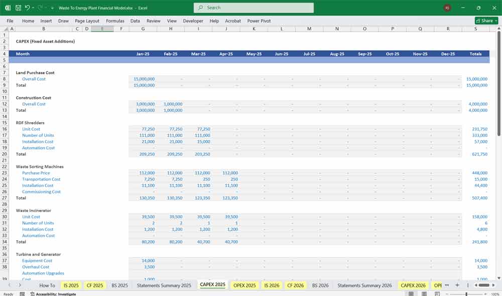
Task: Click the Save icon in title bar
Action: [18, 8]
